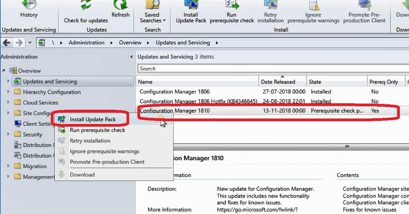Sort by State column header

337,82
